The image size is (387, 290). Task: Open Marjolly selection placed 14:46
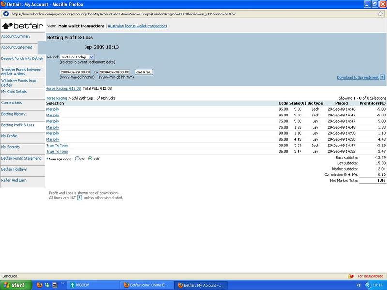coord(53,109)
